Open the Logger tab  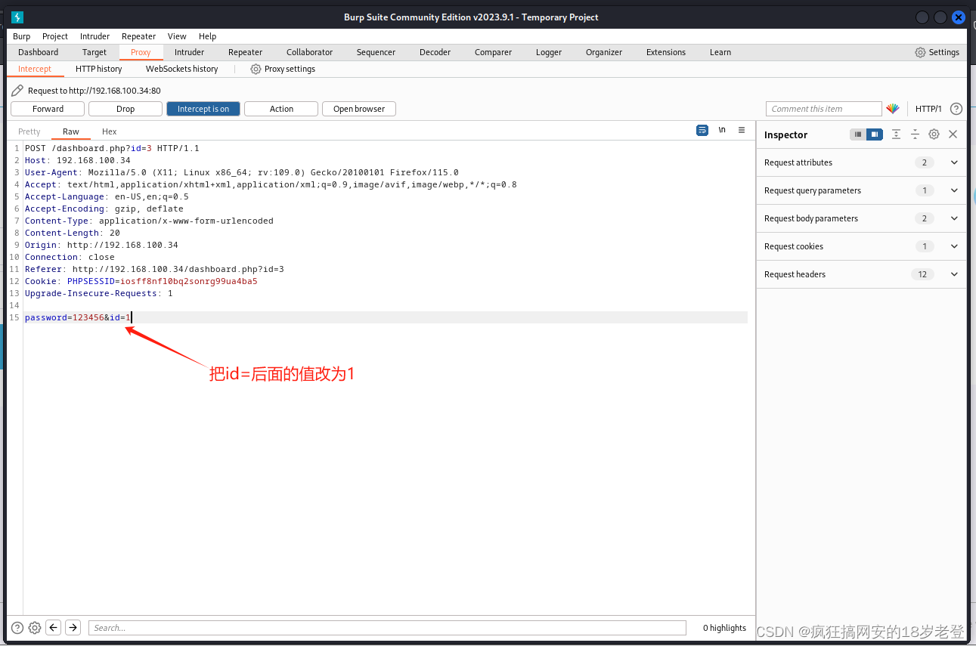tap(549, 52)
